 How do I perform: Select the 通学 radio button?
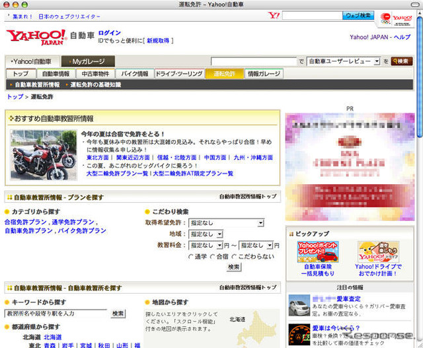[191, 257]
